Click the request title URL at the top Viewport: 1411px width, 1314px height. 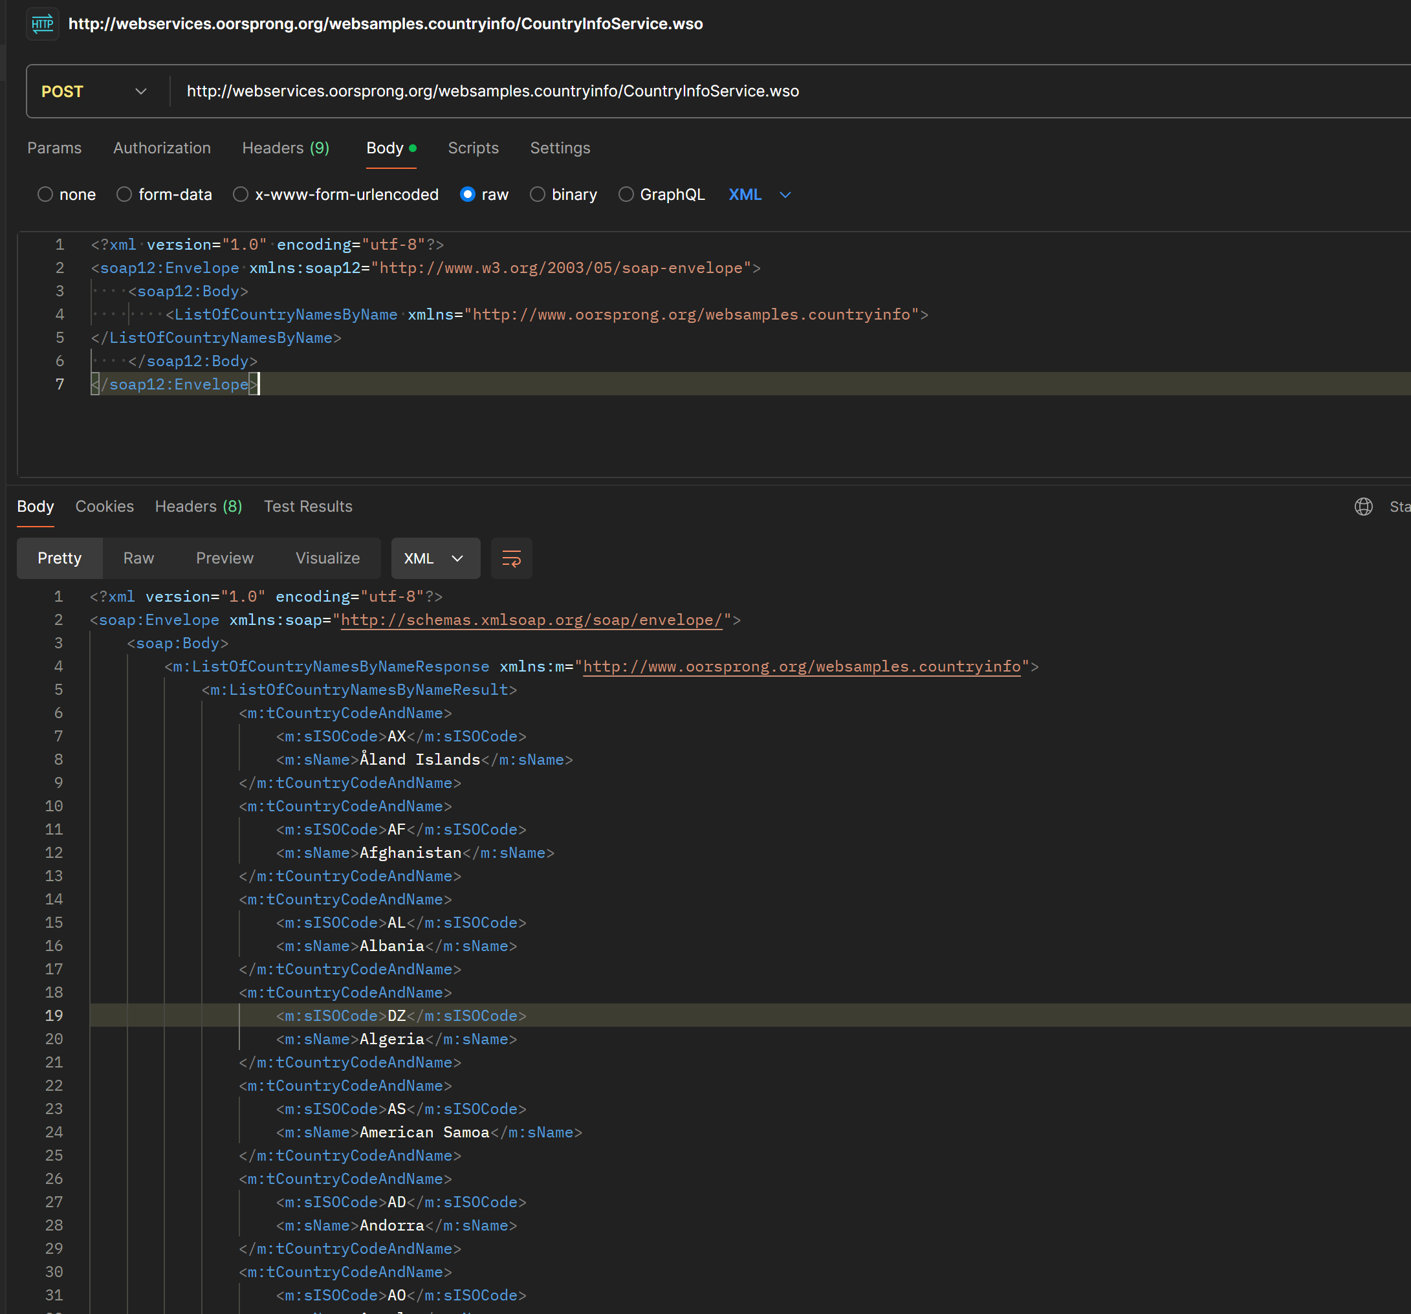coord(386,24)
